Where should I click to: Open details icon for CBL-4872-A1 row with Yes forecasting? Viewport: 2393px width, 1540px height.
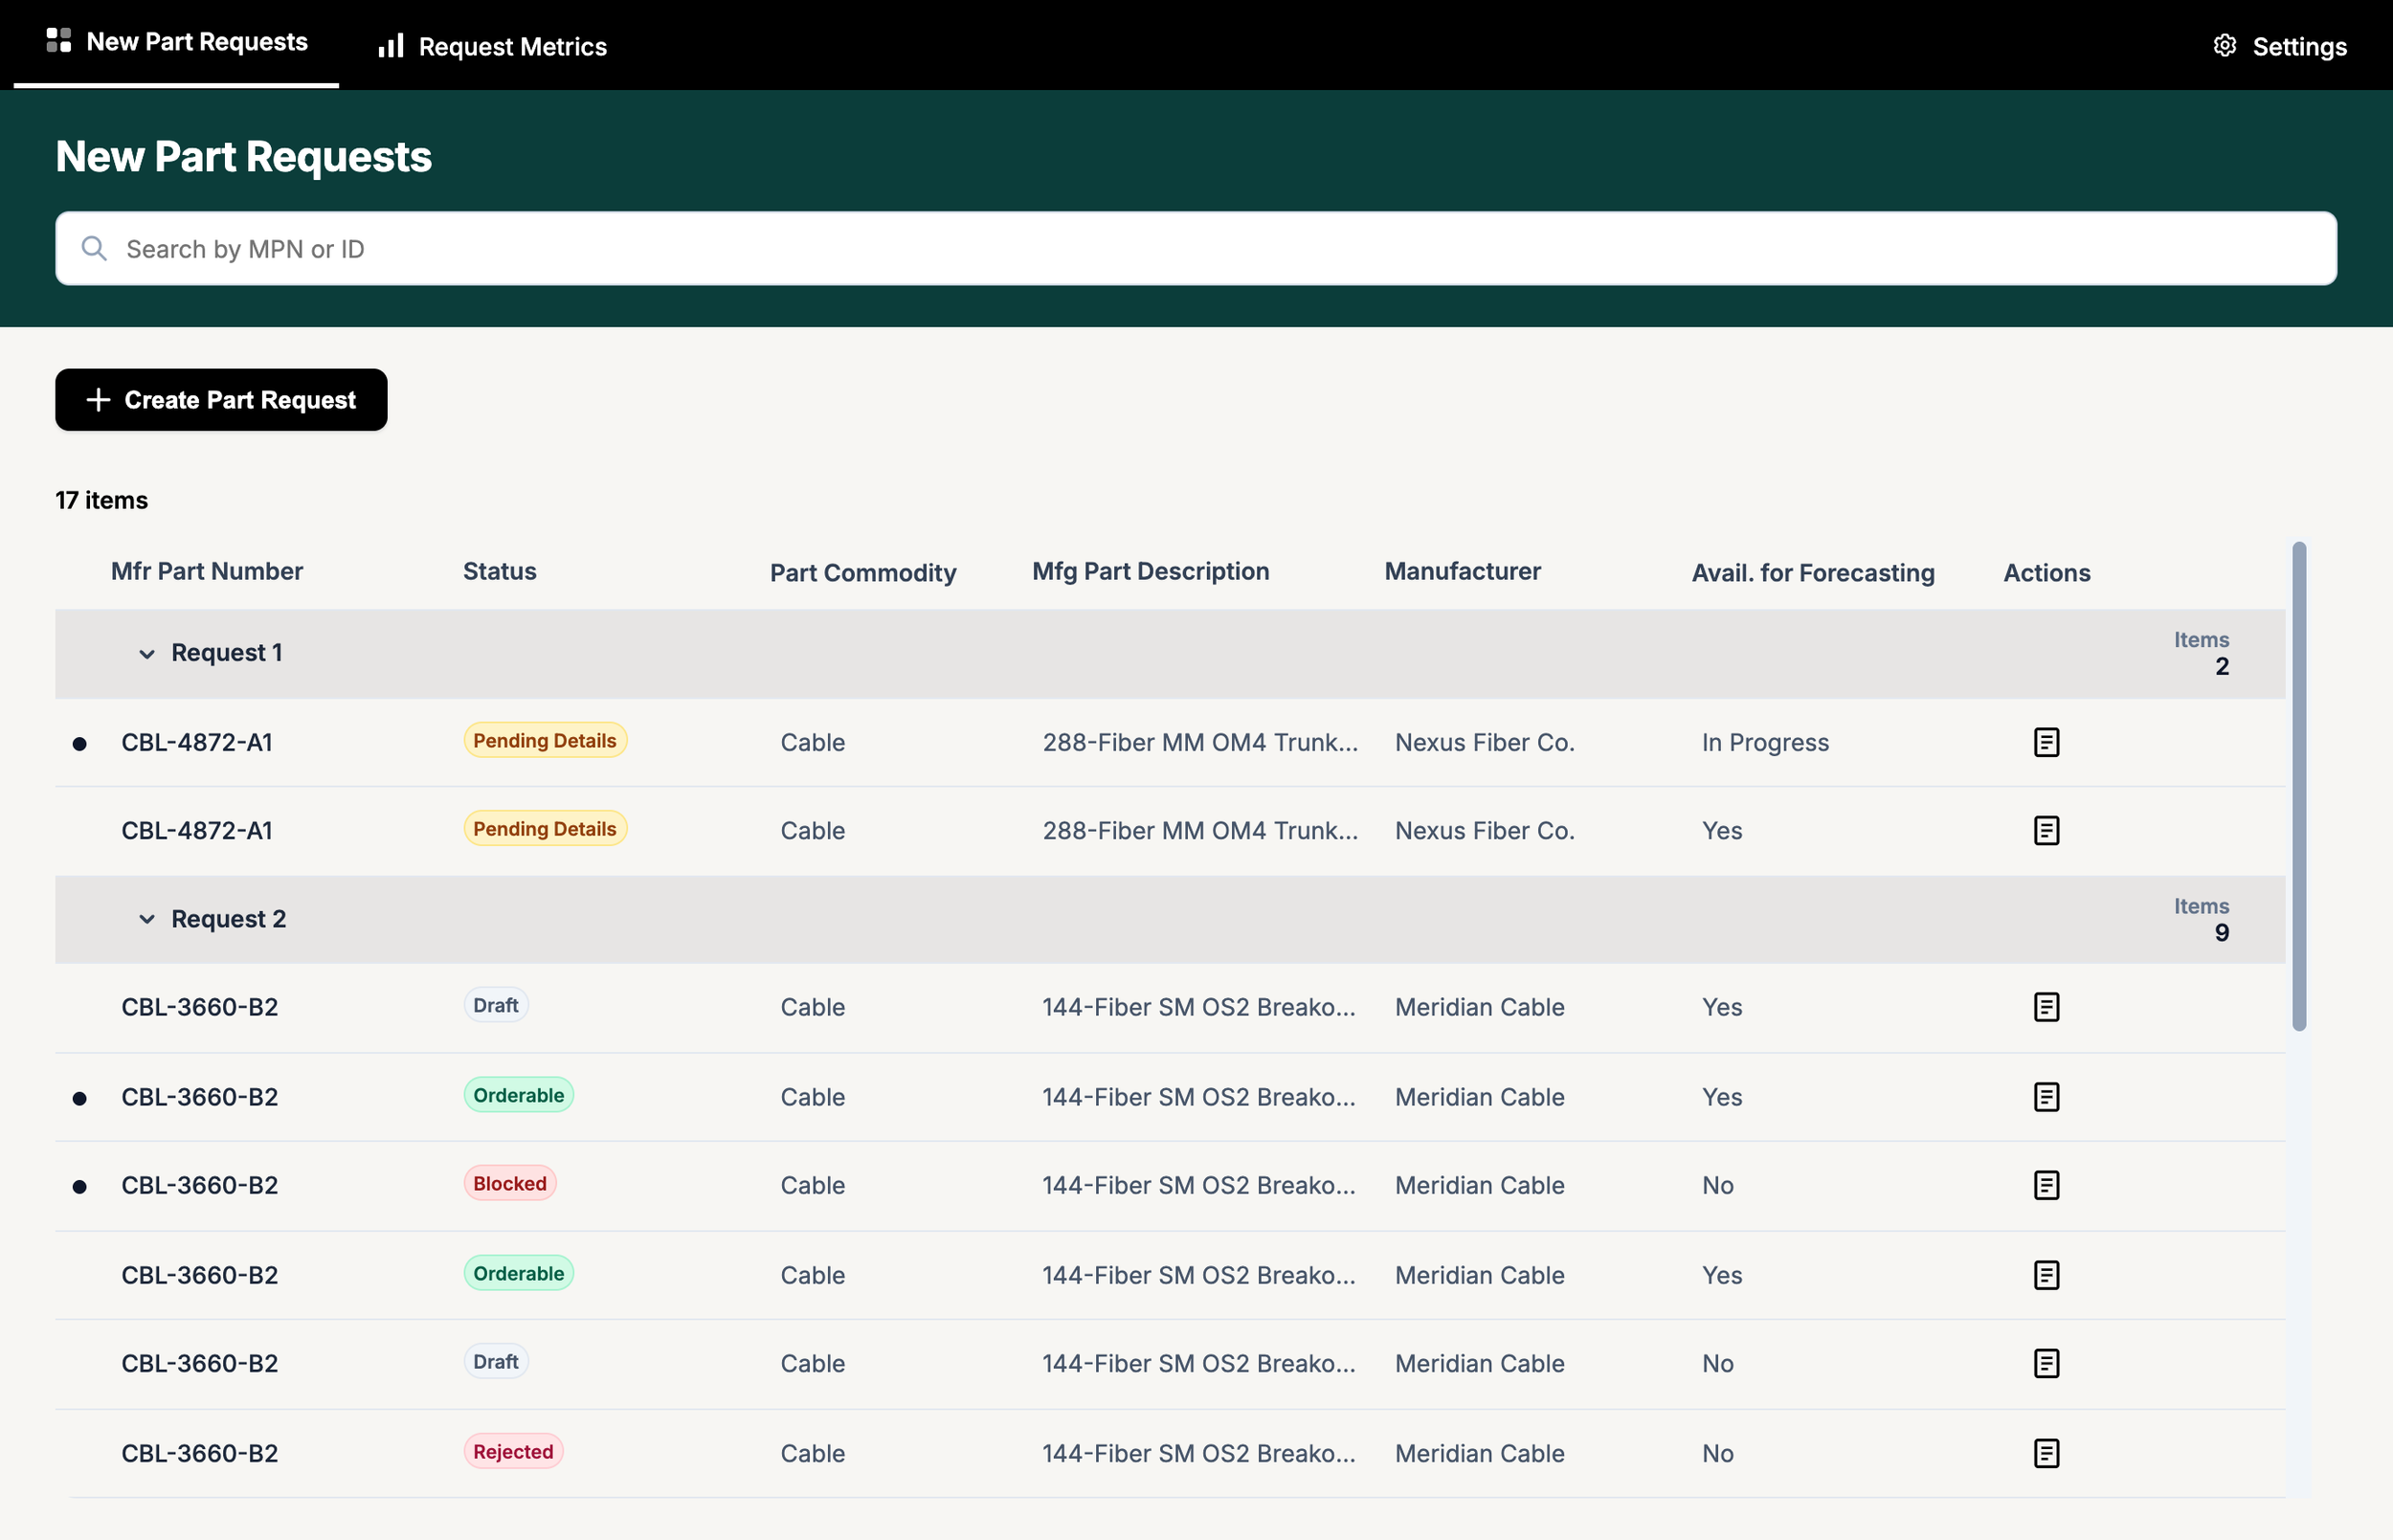[2046, 830]
